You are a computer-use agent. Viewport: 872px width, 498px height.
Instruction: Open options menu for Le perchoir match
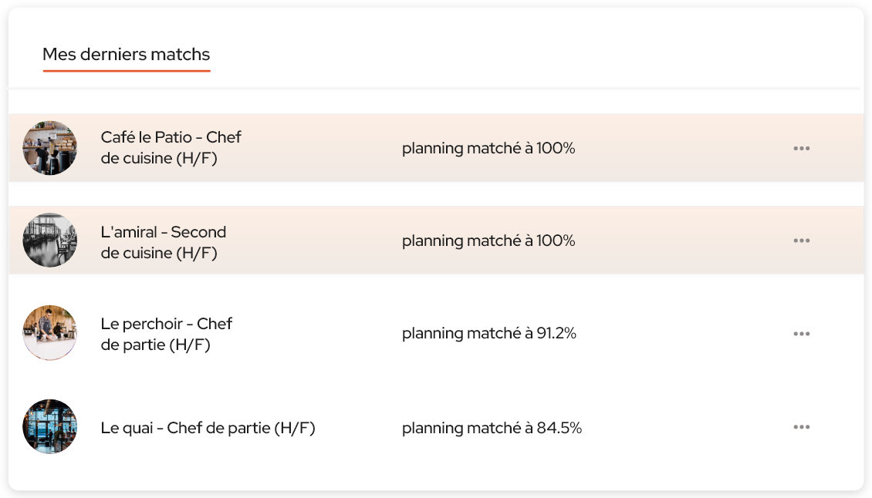pyautogui.click(x=802, y=333)
